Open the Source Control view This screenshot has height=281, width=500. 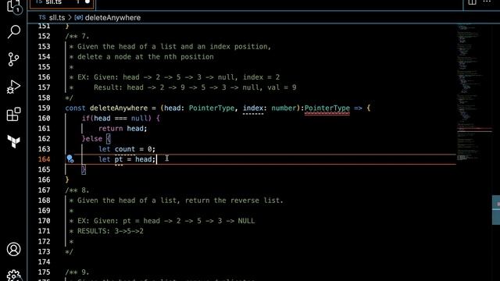(x=14, y=59)
